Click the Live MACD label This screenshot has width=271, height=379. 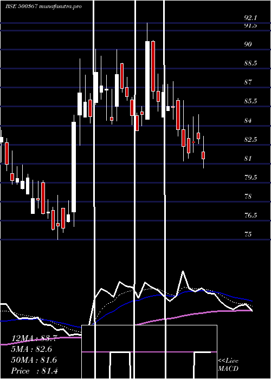click(x=228, y=365)
